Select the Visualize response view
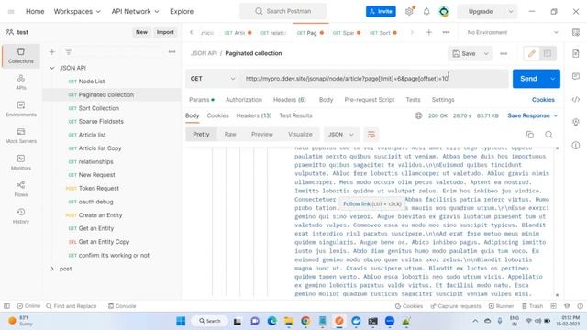Screen dimensions: 587x330 (300, 135)
